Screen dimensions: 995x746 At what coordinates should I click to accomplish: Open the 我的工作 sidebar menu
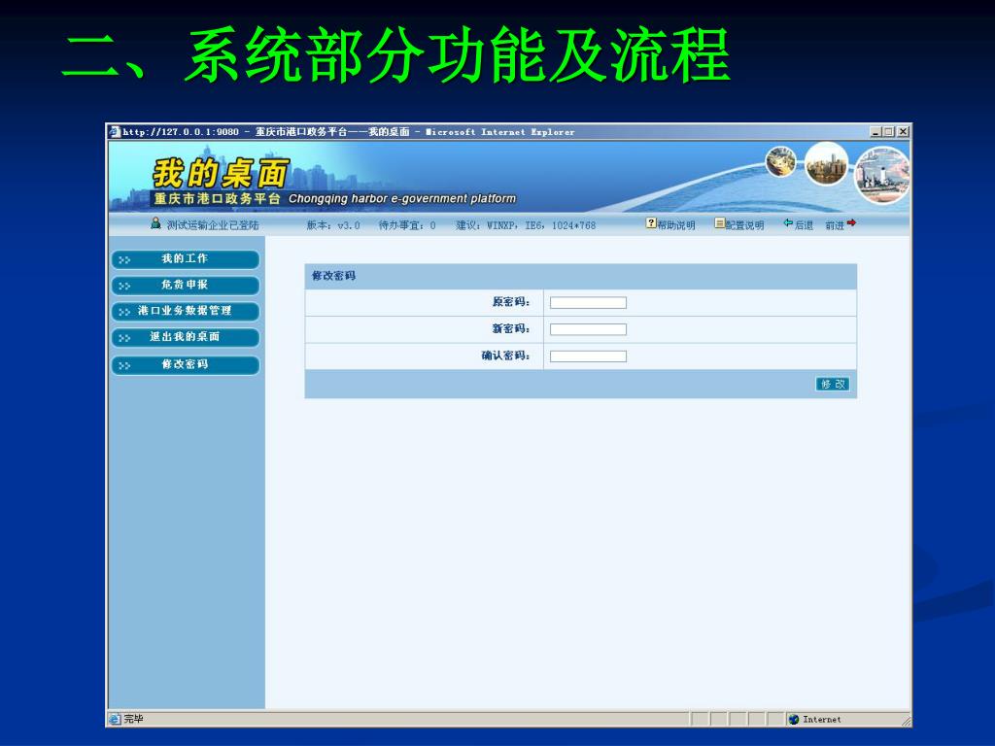pos(186,259)
